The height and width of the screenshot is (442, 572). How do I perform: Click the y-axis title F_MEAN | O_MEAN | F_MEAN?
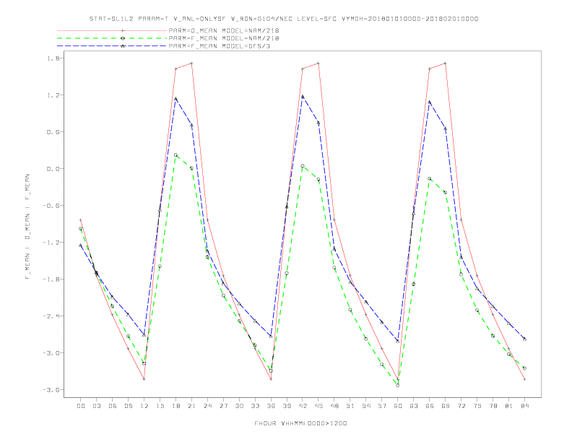pos(27,227)
